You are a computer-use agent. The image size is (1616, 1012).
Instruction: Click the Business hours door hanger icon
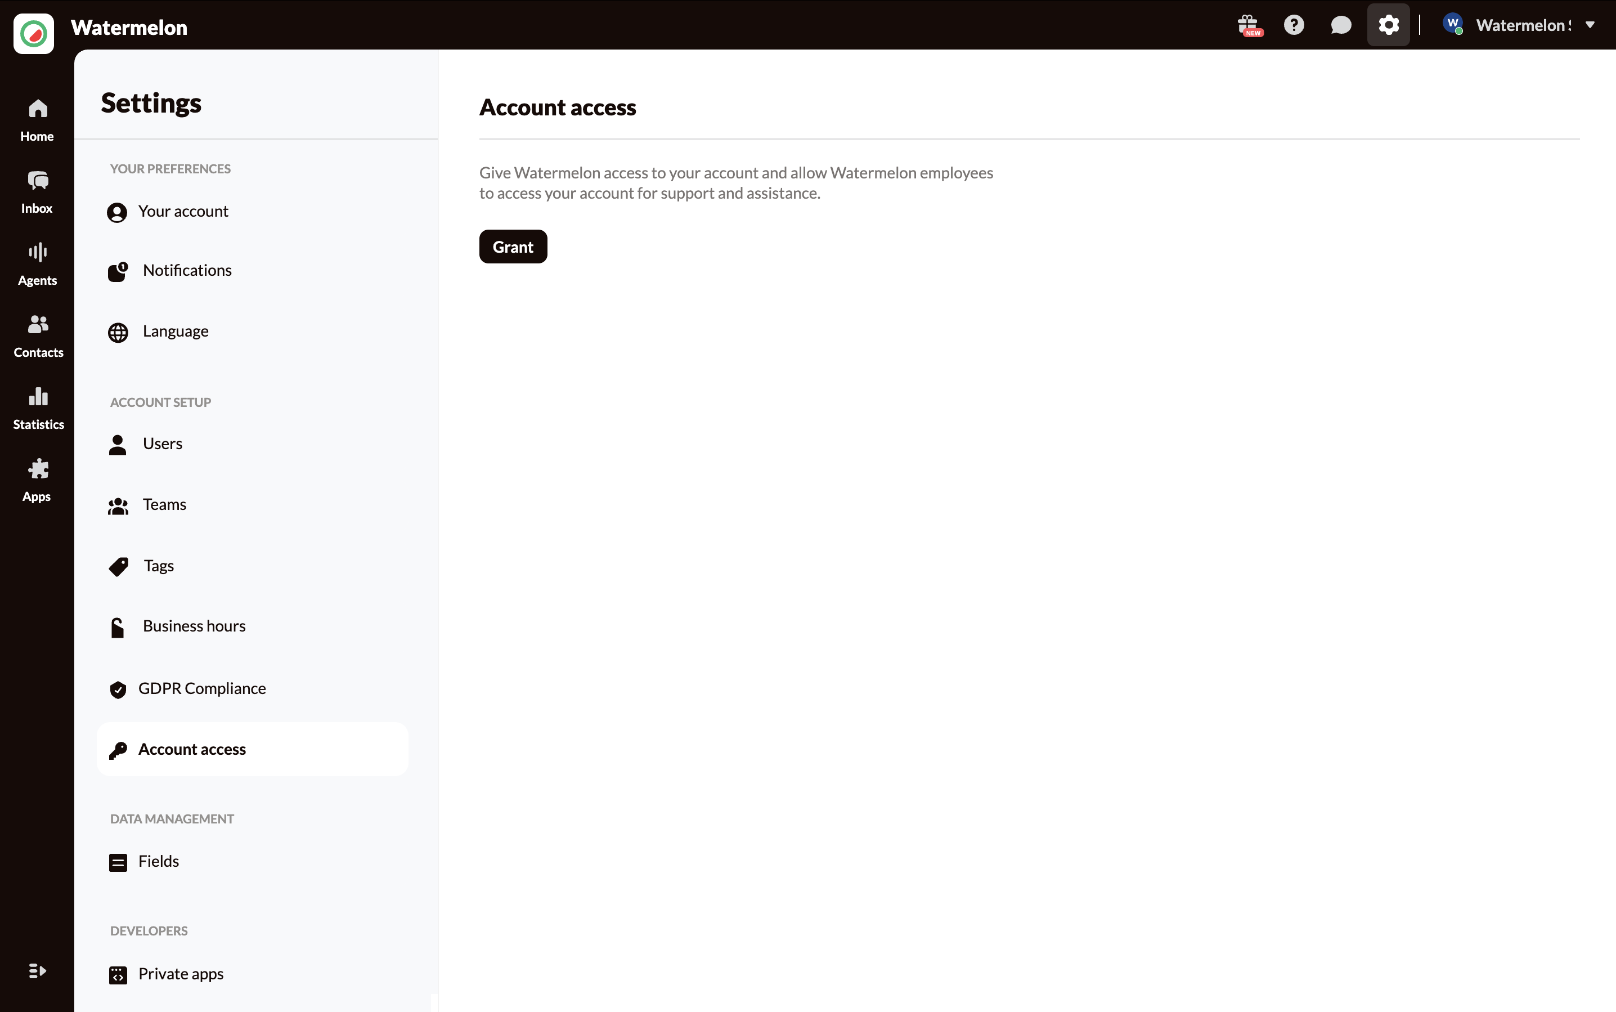(117, 628)
